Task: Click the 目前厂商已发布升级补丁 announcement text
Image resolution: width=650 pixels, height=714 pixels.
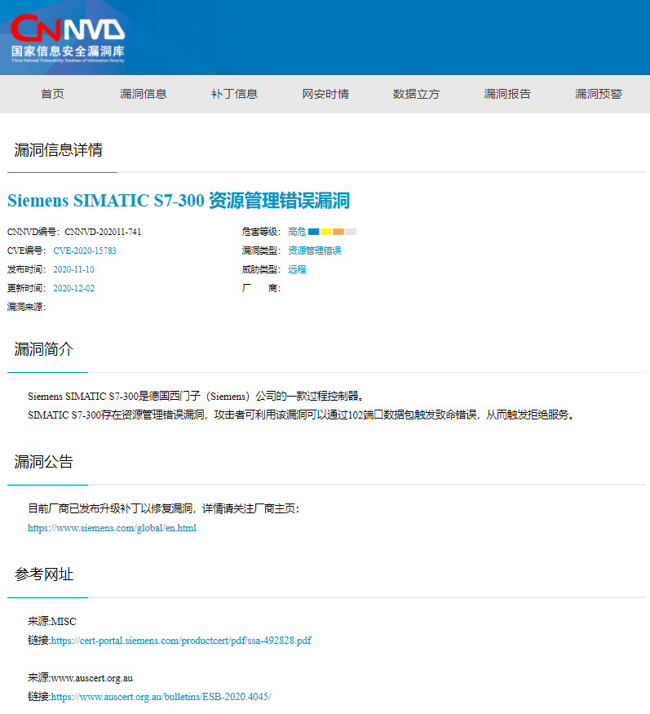Action: [164, 508]
